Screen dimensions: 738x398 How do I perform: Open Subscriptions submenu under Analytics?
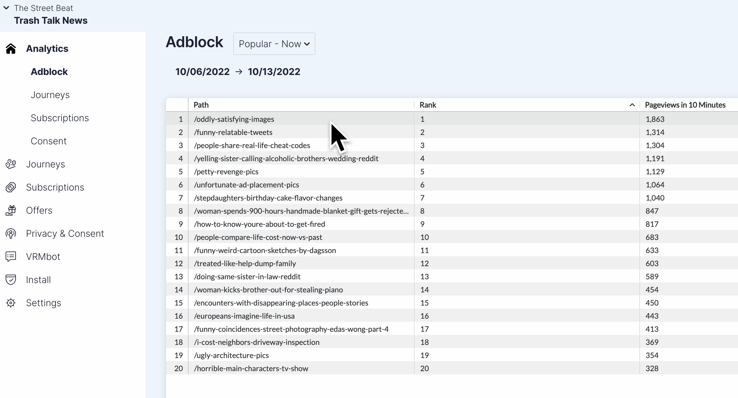point(60,118)
